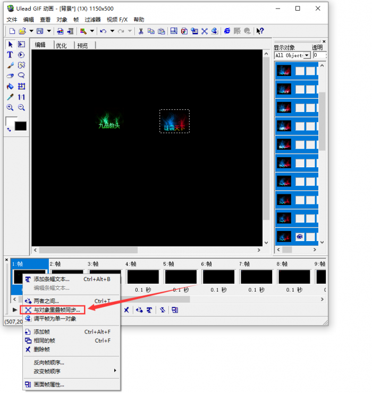The image size is (372, 393).
Task: Choose 与对象重叠帧同步 from context menu
Action: pyautogui.click(x=57, y=310)
